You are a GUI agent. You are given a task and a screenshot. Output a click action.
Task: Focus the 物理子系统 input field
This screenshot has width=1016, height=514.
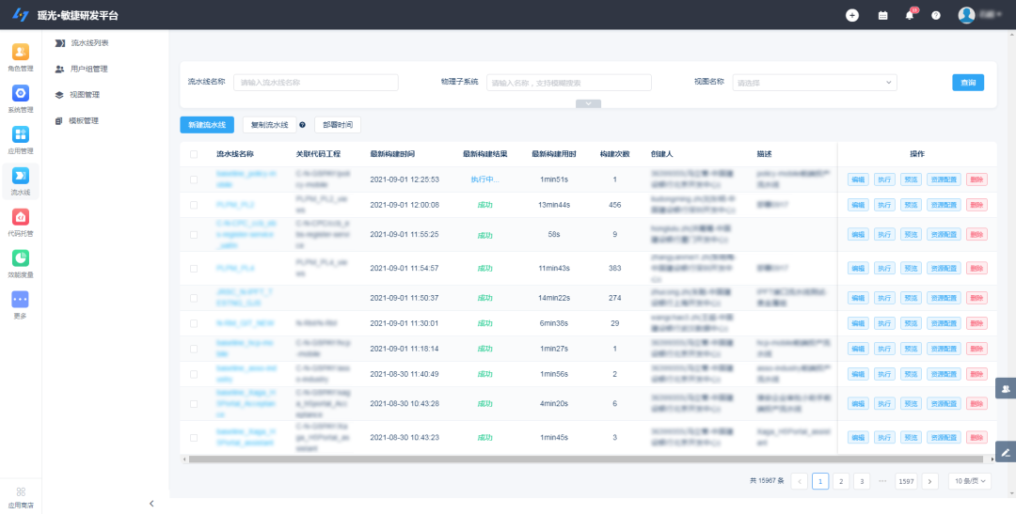pos(569,83)
